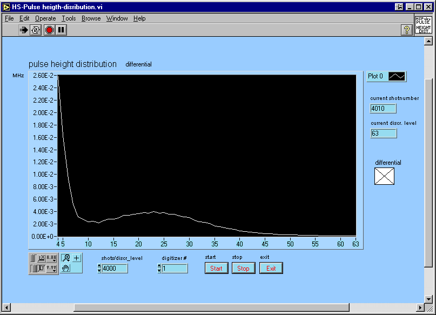
Task: Select the crosshair cursor tool in graph palette
Action: coord(77,258)
